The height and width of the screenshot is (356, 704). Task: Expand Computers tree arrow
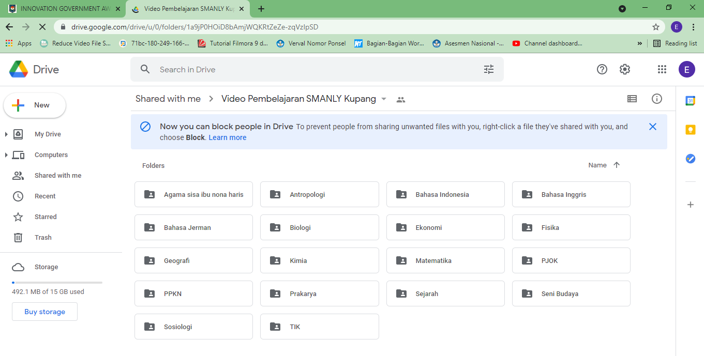tap(6, 155)
